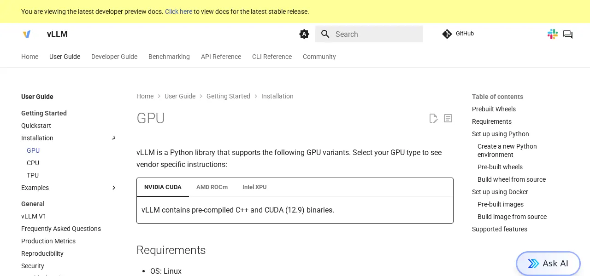Click Installation in the breadcrumb
Screen dimensions: 590x276
[x=277, y=96]
